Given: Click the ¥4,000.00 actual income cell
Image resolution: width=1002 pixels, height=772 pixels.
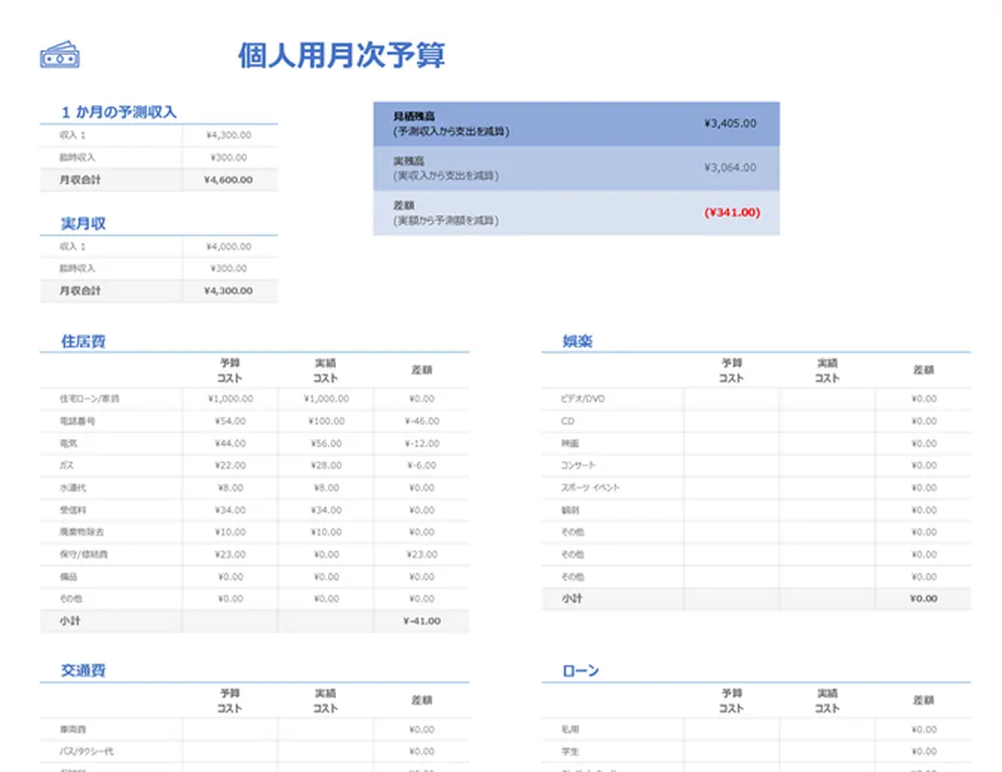Looking at the screenshot, I should [x=229, y=246].
